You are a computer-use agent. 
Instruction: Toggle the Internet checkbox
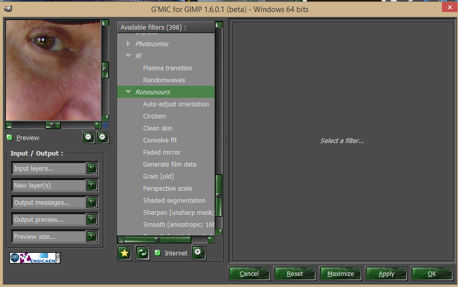pyautogui.click(x=158, y=253)
